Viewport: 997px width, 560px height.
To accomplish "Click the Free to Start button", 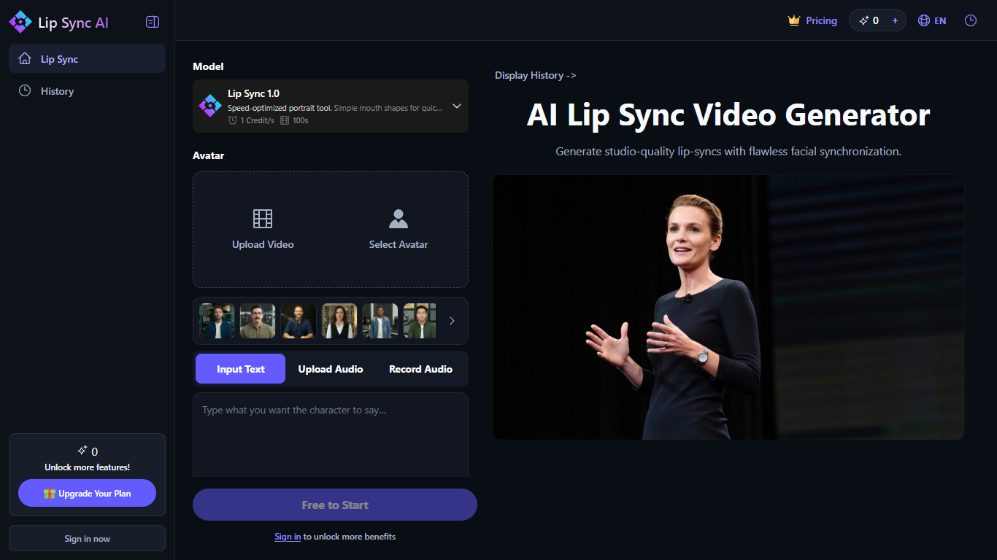I will [335, 505].
